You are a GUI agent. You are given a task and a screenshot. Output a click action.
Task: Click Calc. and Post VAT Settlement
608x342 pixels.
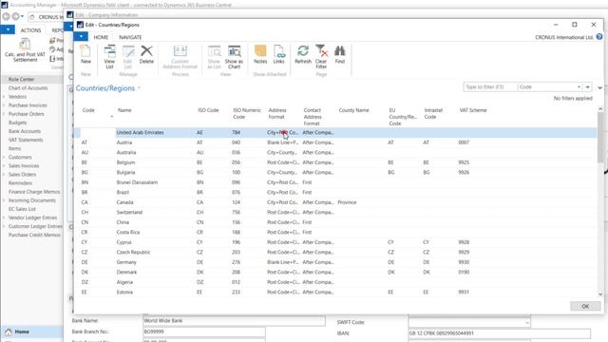click(25, 50)
